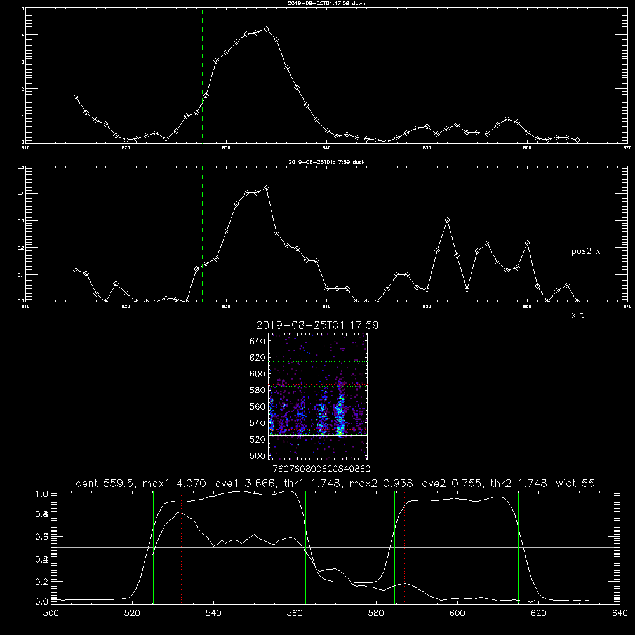Viewport: 635px width, 635px height.
Task: Click the left green dashed line in dawn plot
Action: [x=202, y=75]
